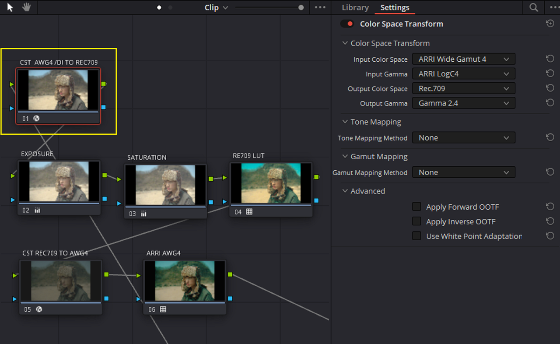Viewport: 560px width, 344px height.
Task: Reset the whole Color Space Transform effect
Action: tap(550, 24)
